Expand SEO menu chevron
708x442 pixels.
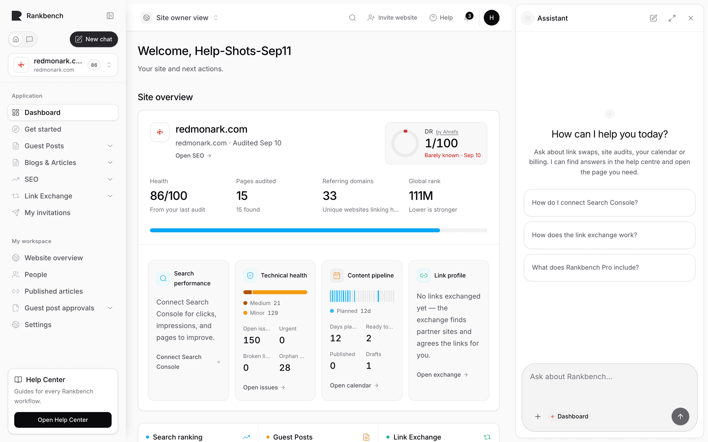pos(110,179)
